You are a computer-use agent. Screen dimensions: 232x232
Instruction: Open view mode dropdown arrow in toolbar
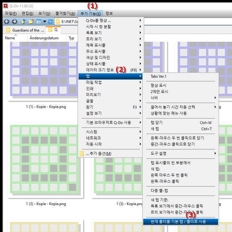(x=45, y=22)
